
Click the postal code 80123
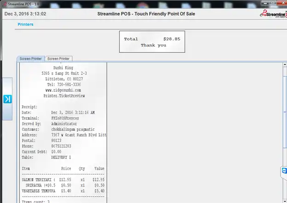coord(56,141)
